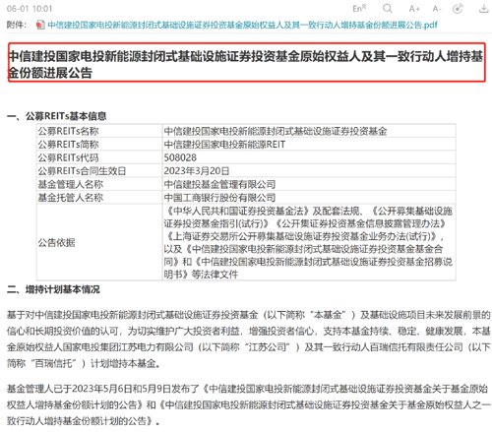Click cell 中信建投基金管理有限公司
This screenshot has width=492, height=432.
[x=309, y=184]
